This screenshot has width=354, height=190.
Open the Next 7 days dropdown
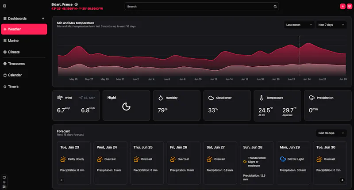(x=331, y=25)
